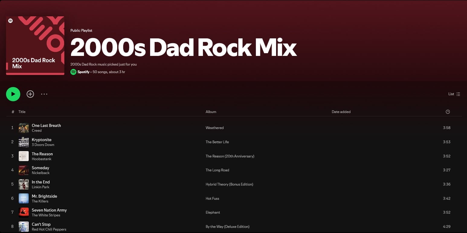This screenshot has width=467, height=233.
Task: Click the 4:29 duration of Can't Stop
Action: tap(447, 227)
